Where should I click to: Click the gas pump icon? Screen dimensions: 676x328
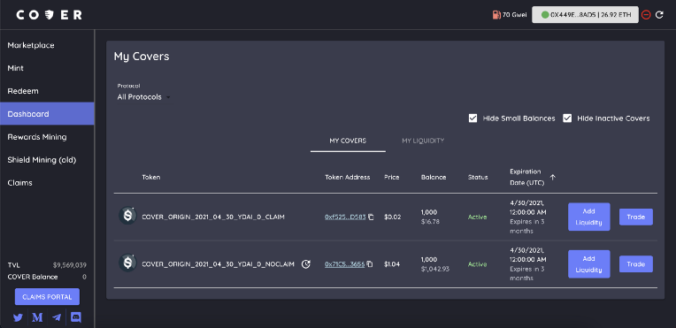click(496, 15)
